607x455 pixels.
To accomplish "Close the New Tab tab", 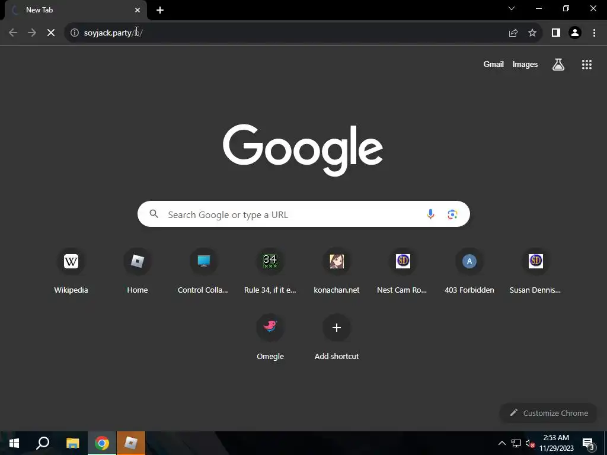I will tap(138, 10).
